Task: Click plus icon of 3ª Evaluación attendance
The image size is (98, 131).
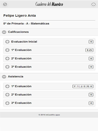Action: point(7,103)
